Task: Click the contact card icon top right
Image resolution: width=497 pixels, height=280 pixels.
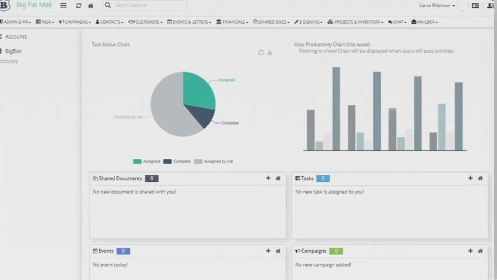Action: (x=475, y=6)
